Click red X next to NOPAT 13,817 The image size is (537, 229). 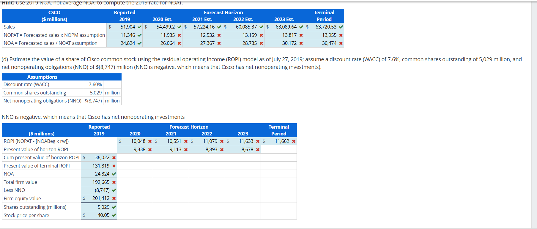point(301,35)
